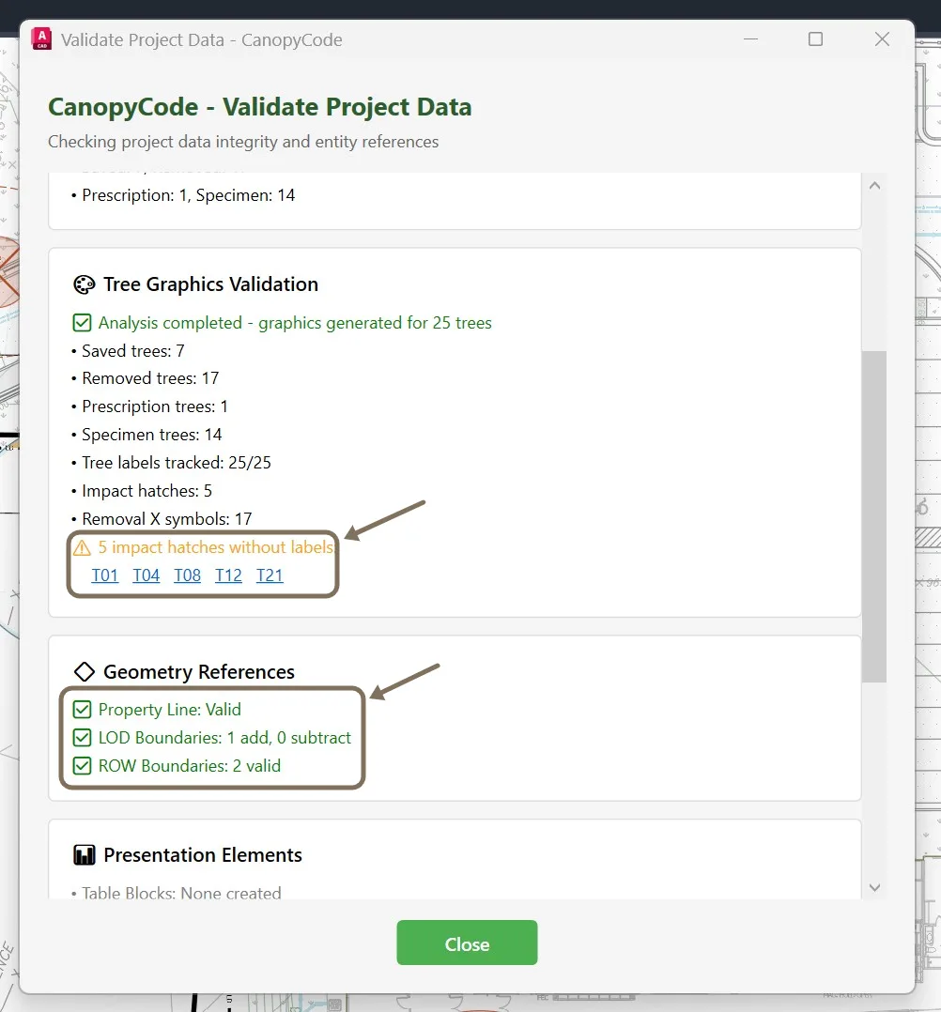Click the text 'Removal X symbols: 17'

point(166,519)
